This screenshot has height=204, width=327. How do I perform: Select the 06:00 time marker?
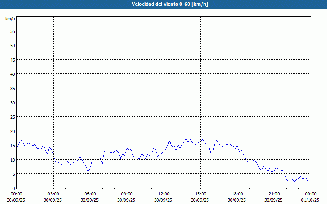(90, 194)
